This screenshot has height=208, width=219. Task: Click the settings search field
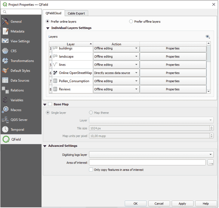[21, 12]
